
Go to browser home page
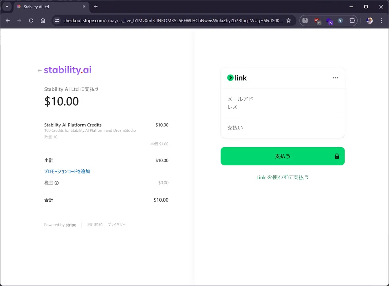(x=43, y=20)
